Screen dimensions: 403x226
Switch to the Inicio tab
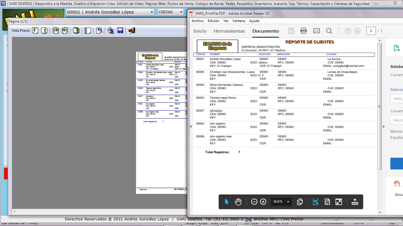(200, 31)
